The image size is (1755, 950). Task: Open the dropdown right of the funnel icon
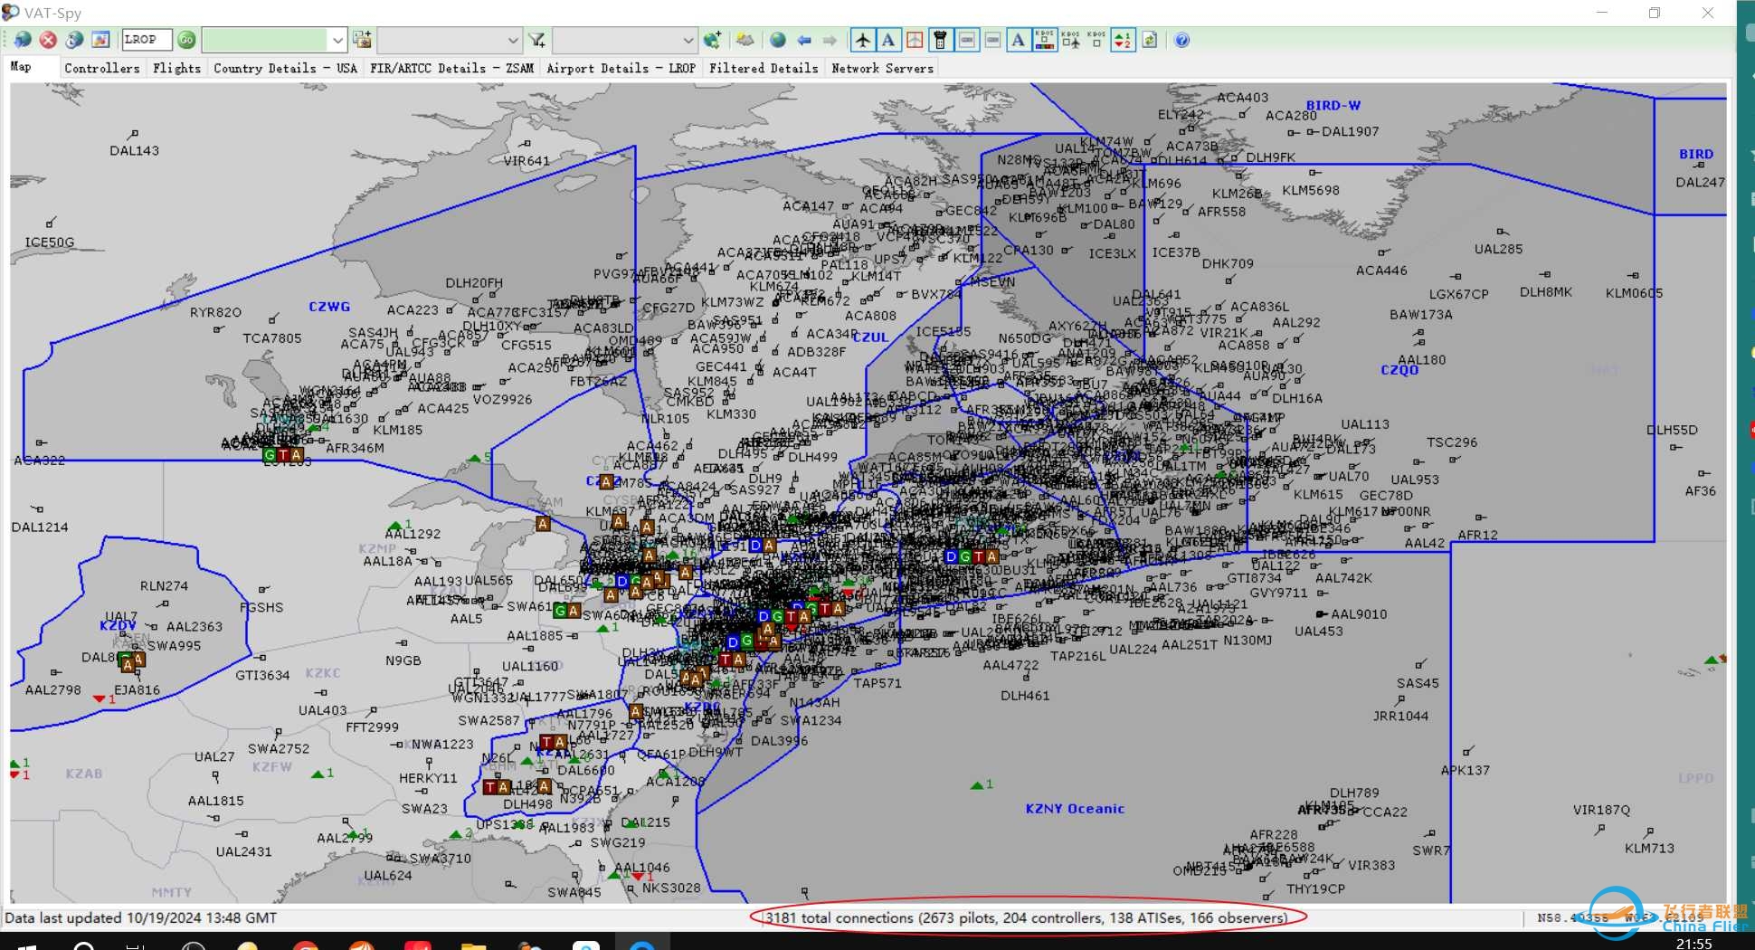688,40
